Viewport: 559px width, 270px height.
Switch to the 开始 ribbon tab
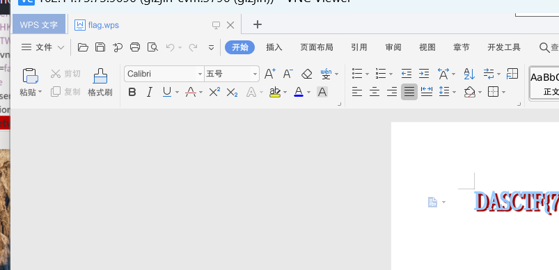(240, 47)
